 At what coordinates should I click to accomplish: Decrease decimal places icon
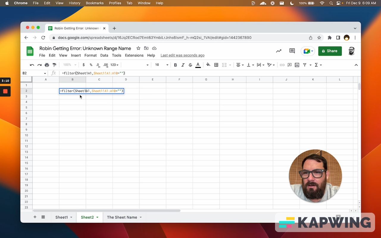(98, 65)
